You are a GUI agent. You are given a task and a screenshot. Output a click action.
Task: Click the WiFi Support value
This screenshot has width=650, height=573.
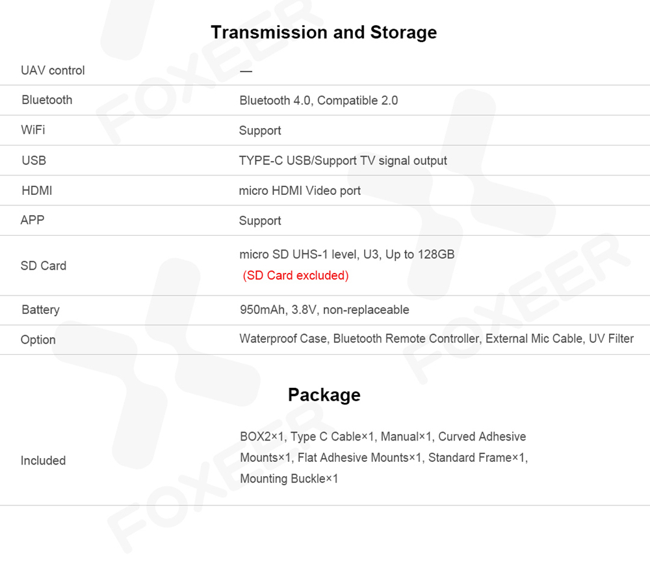260,131
